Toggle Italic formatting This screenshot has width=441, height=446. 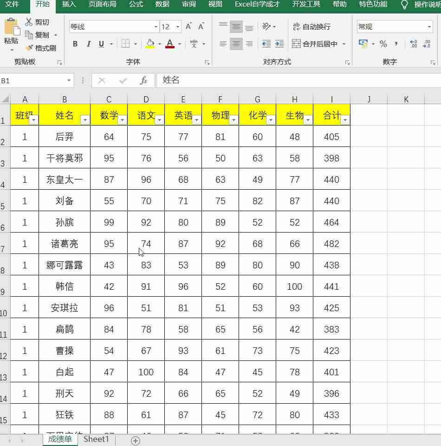pyautogui.click(x=89, y=44)
